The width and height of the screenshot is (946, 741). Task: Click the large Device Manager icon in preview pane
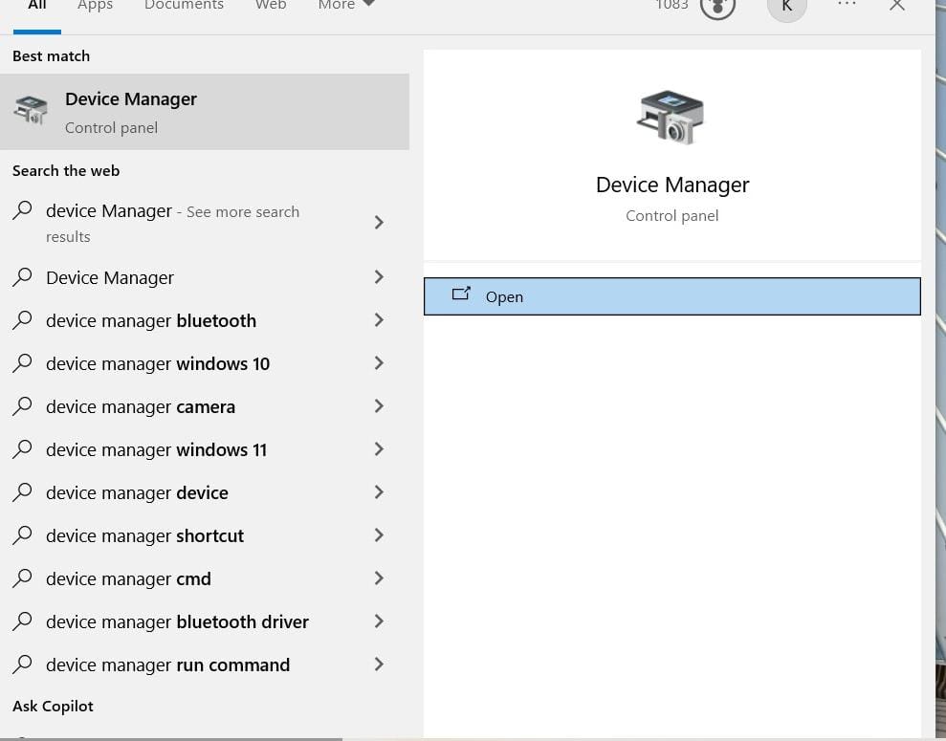click(x=671, y=118)
